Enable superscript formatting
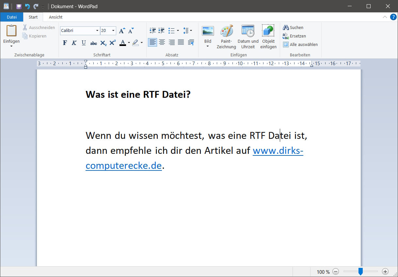398x277 pixels. point(112,43)
